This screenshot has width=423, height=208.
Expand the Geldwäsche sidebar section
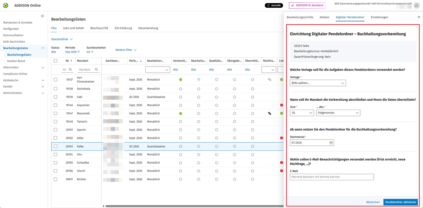[43, 80]
